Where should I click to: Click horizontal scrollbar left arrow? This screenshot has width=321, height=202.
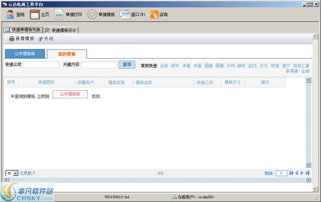click(x=6, y=180)
